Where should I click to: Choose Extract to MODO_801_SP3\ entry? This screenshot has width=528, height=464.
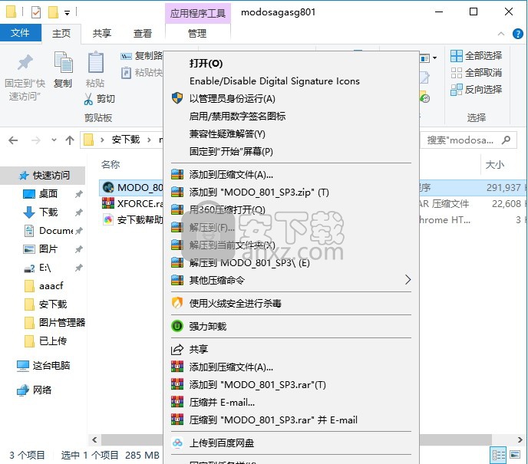(292, 262)
